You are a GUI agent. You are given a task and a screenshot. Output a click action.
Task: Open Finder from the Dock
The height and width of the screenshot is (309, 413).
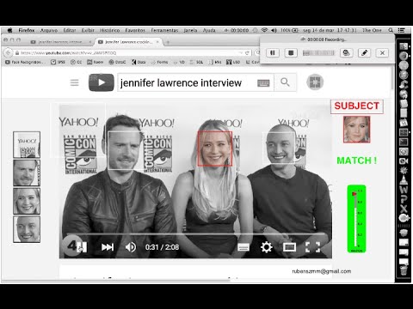404,46
